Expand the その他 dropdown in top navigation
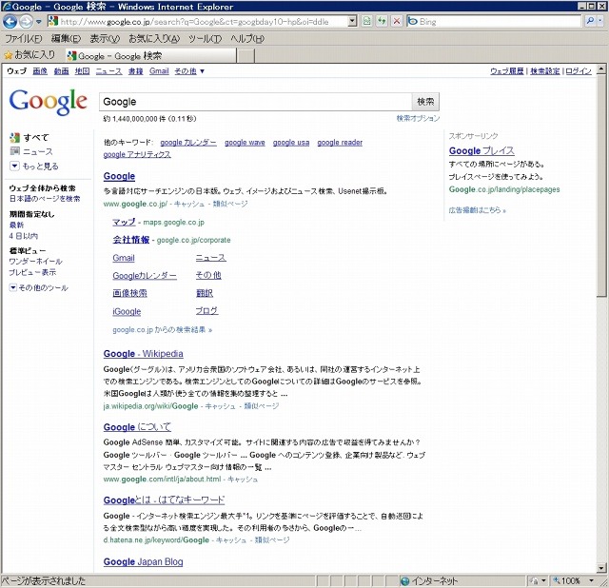Screen dimensions: 609x588 189,71
